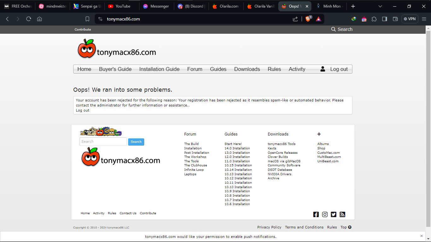The height and width of the screenshot is (242, 431).
Task: Switch to the mindmeister tab
Action: (x=52, y=6)
